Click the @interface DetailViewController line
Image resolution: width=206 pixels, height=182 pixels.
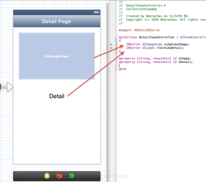(162, 37)
